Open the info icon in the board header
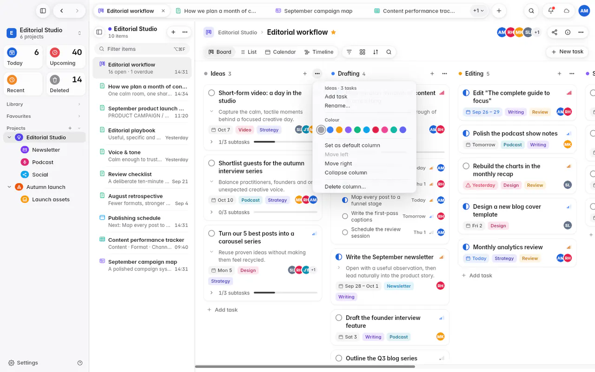Image resolution: width=595 pixels, height=372 pixels. (x=568, y=32)
